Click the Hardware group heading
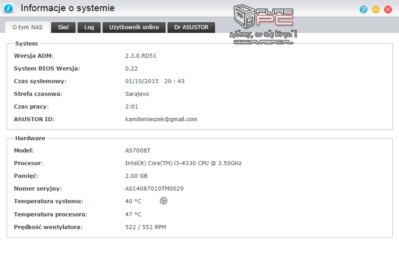The image size is (399, 271). 30,138
